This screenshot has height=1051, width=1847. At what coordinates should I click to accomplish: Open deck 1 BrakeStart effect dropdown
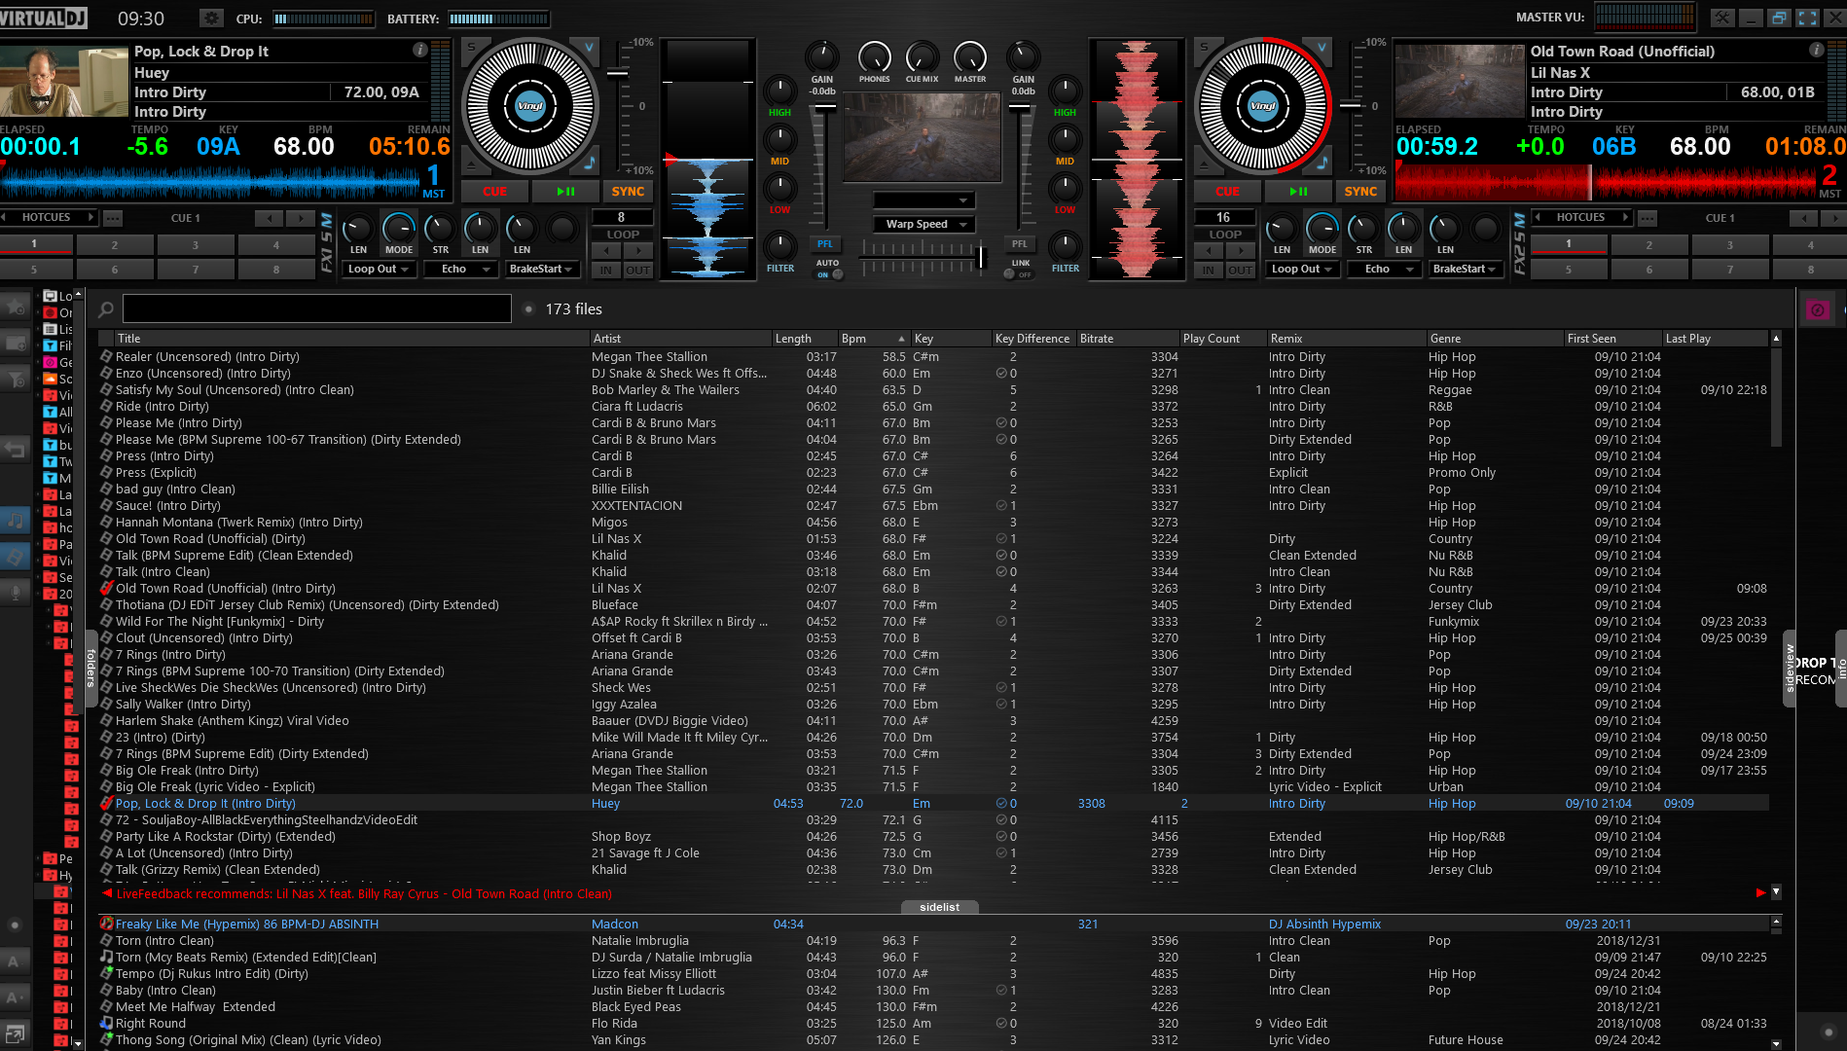pyautogui.click(x=543, y=270)
